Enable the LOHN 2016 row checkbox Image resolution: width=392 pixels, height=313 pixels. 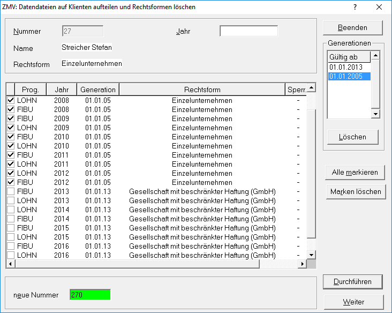[11, 255]
